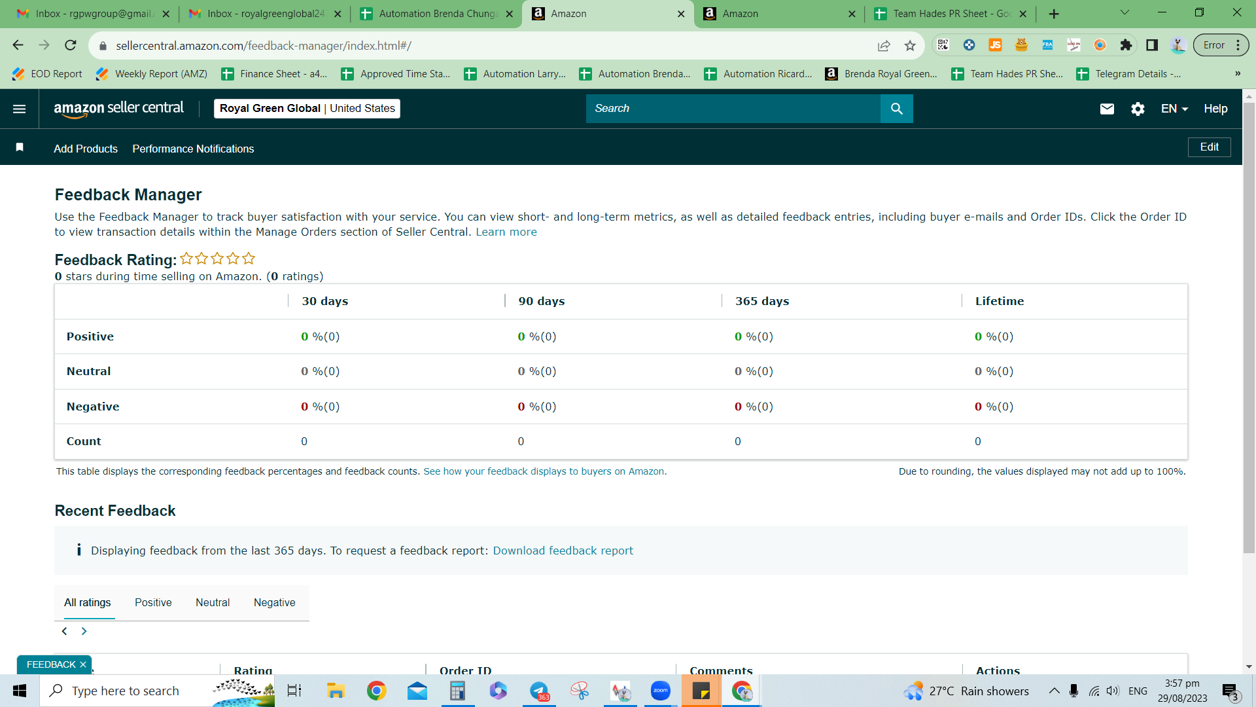Open Calculator from the taskbar

click(457, 691)
